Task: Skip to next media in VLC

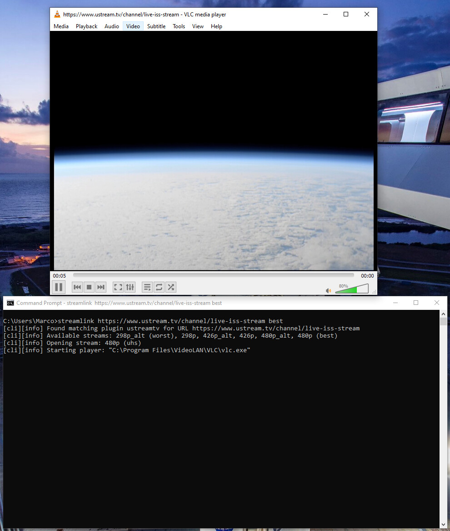Action: pyautogui.click(x=101, y=287)
